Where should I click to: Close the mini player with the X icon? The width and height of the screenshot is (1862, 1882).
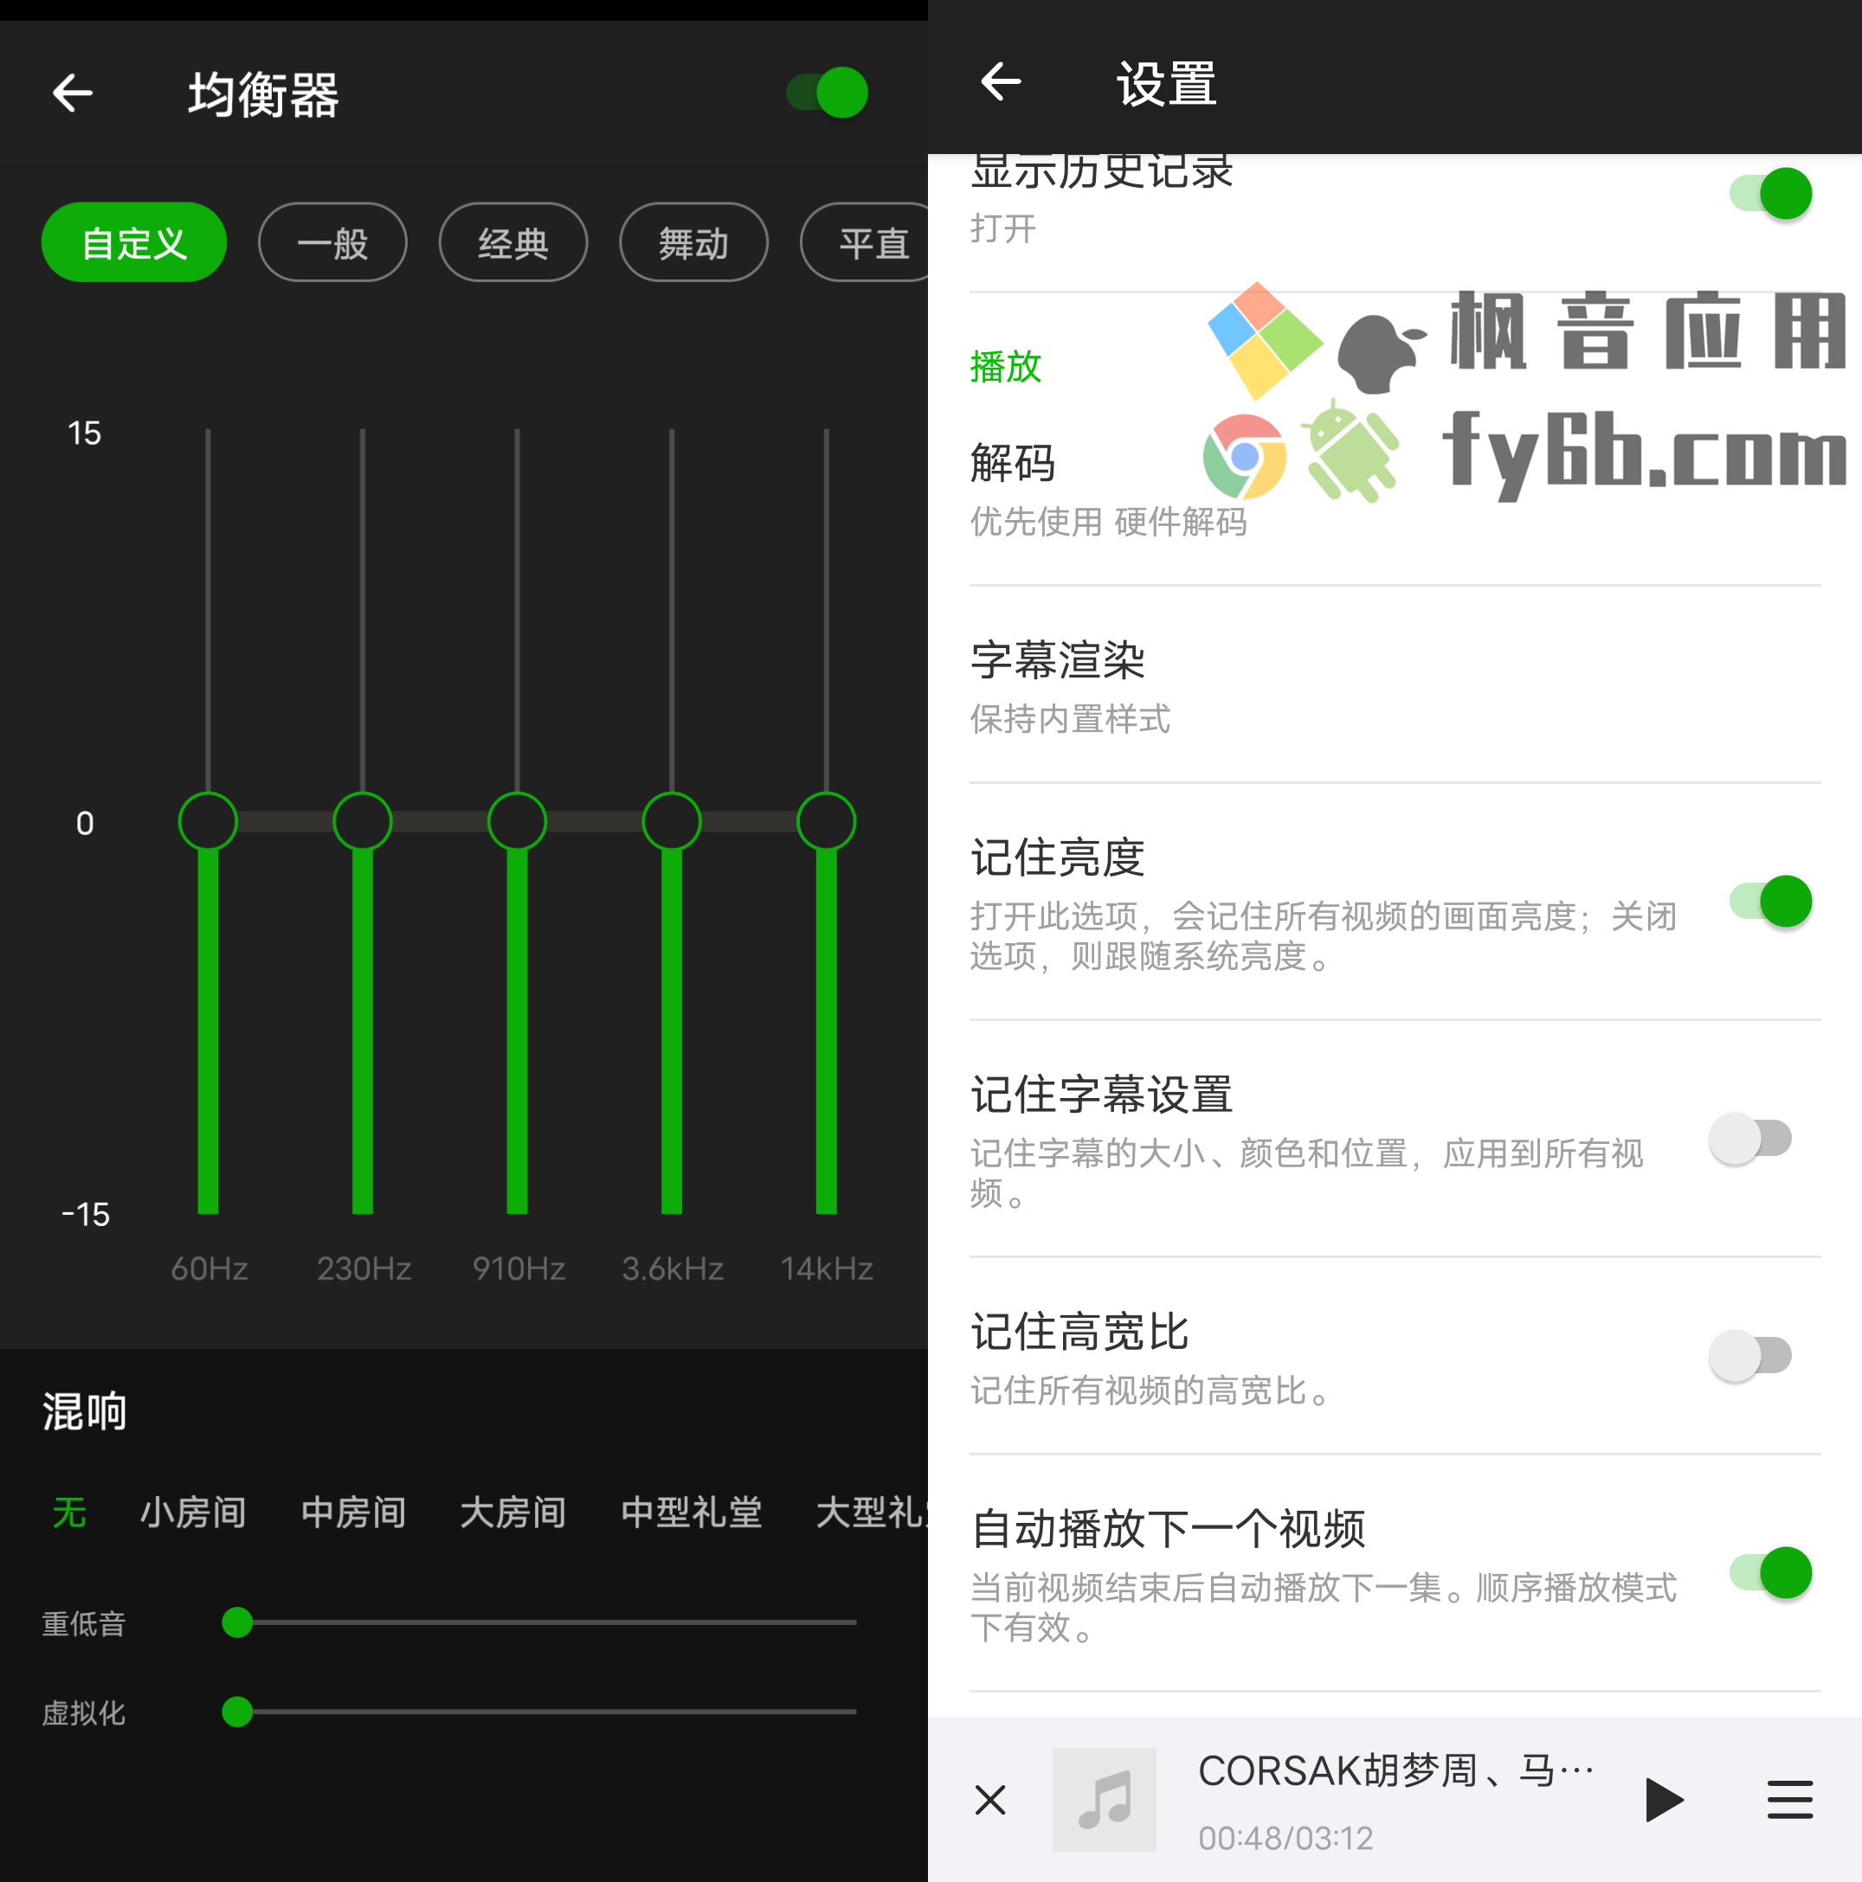coord(990,1799)
